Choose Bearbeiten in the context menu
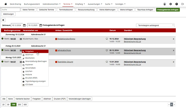This screenshot has width=186, height=108. 35,58
